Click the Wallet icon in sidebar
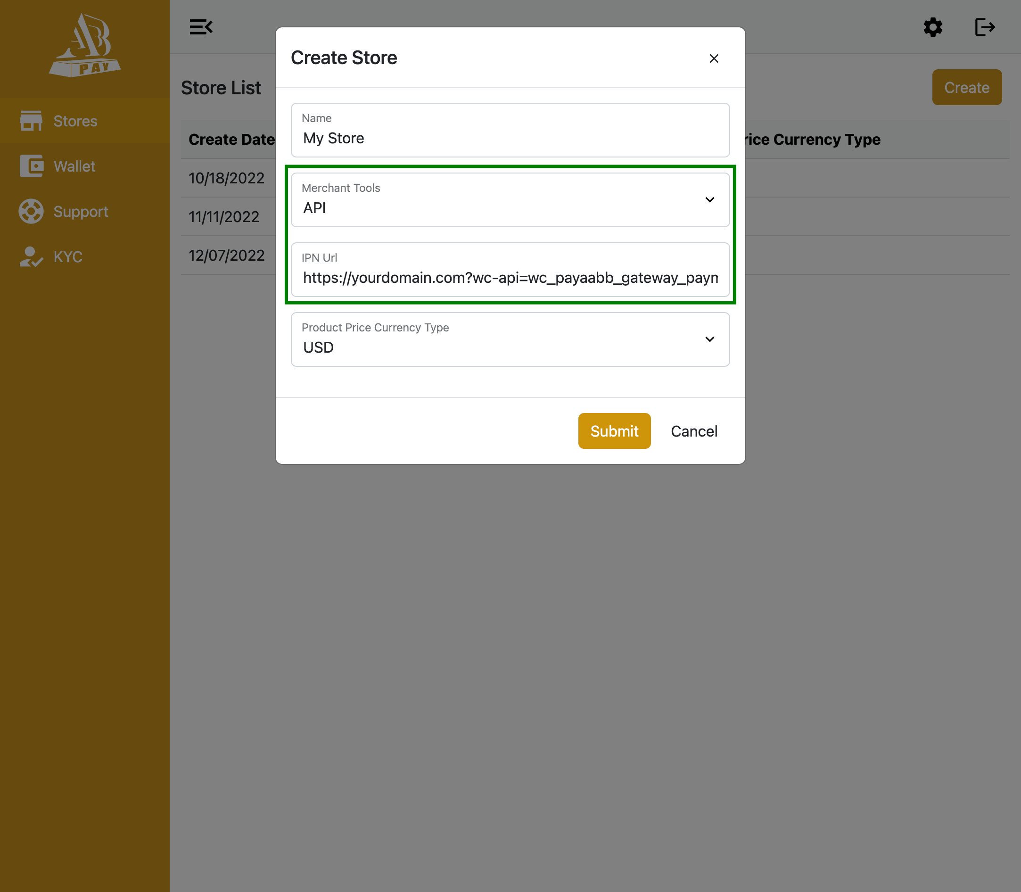1021x892 pixels. coord(31,166)
